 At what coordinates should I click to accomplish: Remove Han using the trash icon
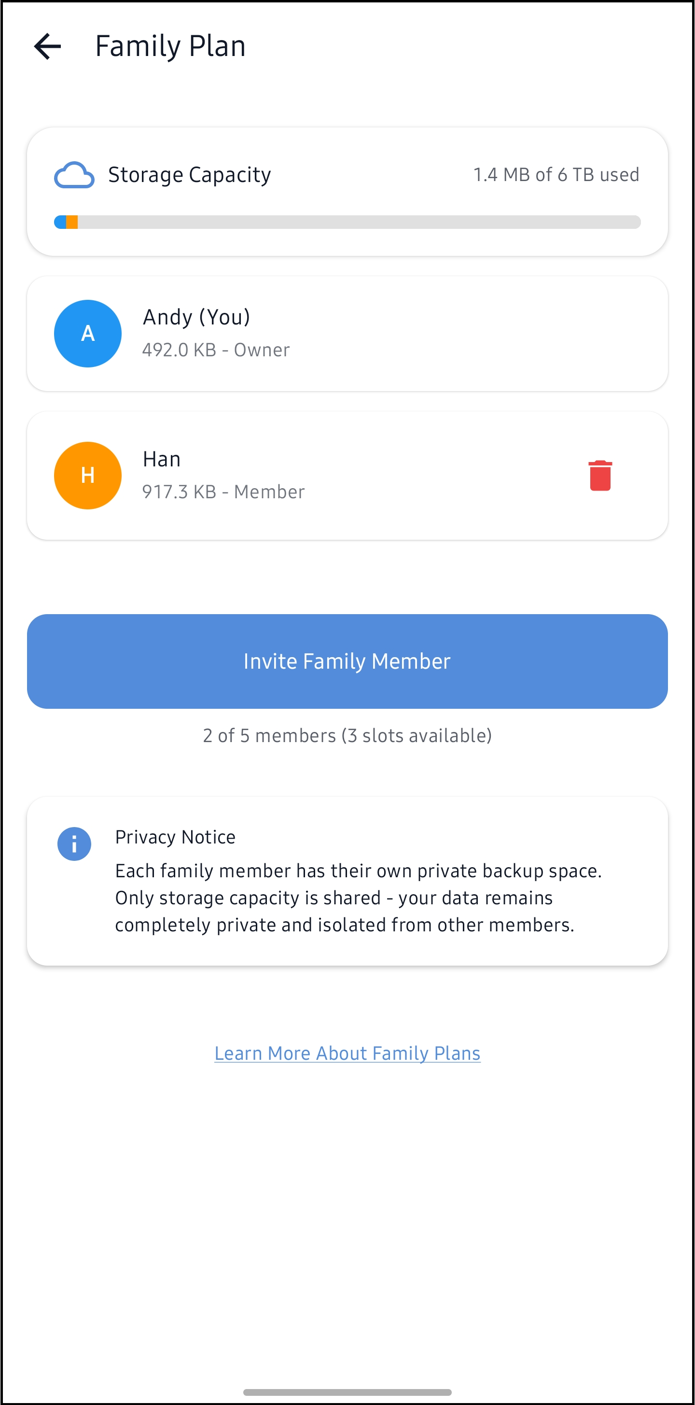[x=599, y=476]
